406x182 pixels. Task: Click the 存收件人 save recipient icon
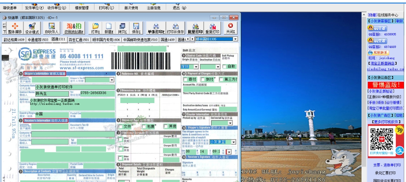tap(52, 28)
